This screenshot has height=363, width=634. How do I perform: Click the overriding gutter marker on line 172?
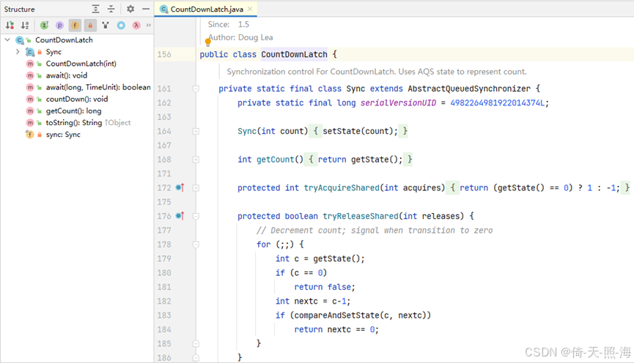click(x=180, y=188)
